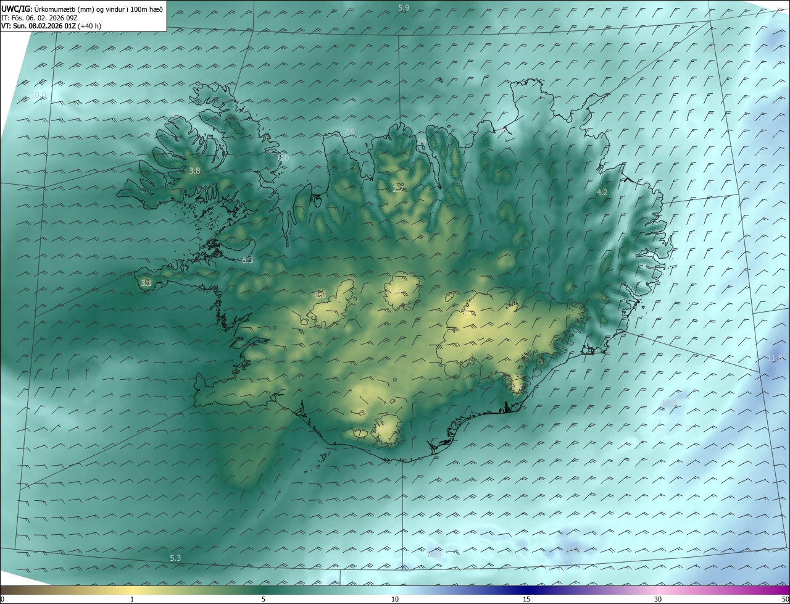This screenshot has width=790, height=604.
Task: Click the "8.0" value on the map
Action: [x=283, y=158]
